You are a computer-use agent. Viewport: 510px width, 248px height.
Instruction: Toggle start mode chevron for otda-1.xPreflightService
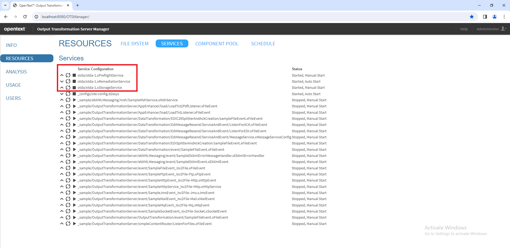pos(62,76)
